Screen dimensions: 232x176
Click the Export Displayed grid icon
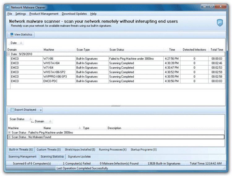[12, 110]
